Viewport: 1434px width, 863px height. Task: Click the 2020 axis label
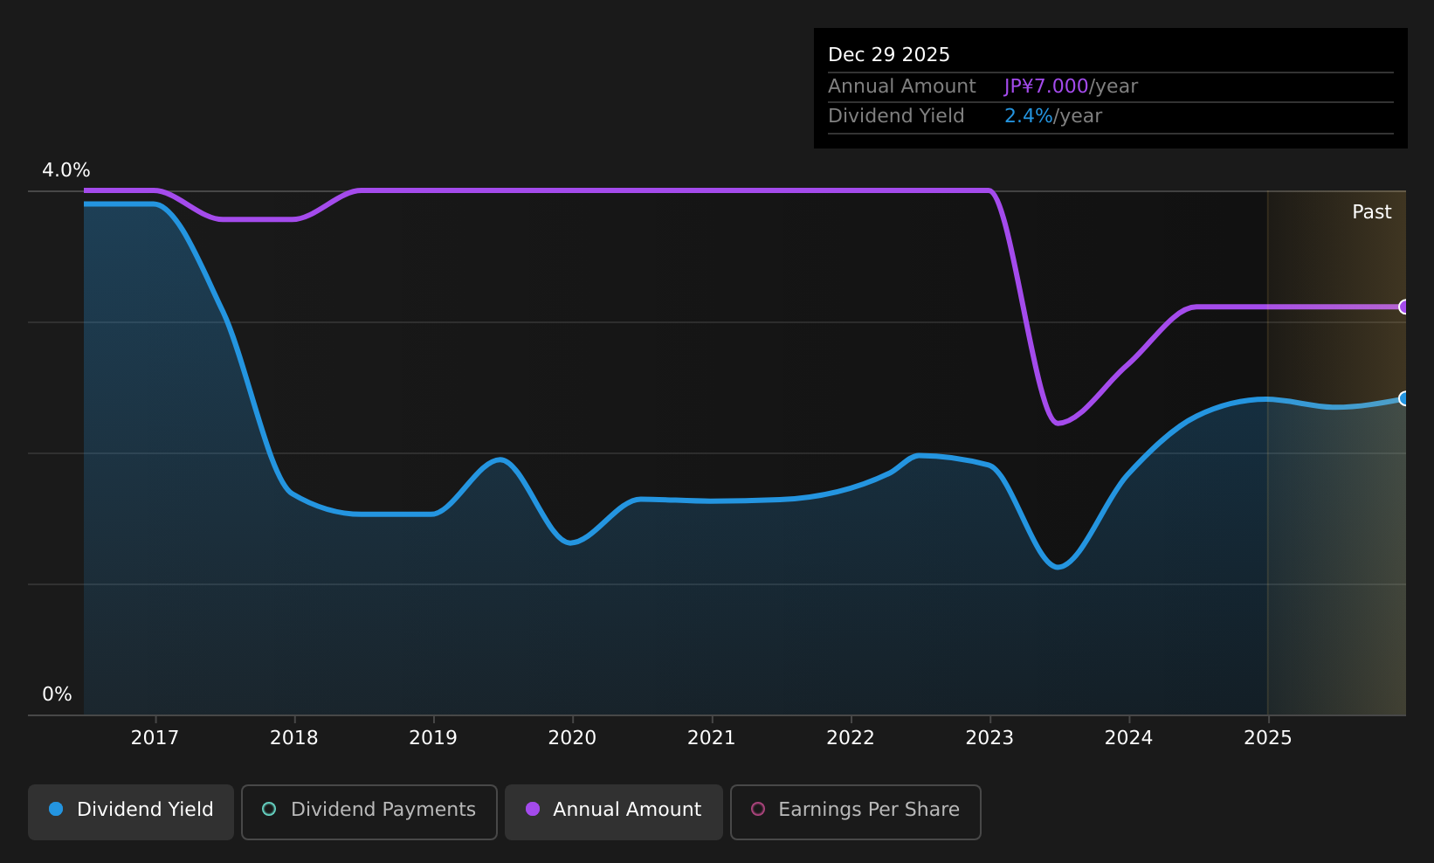click(572, 738)
